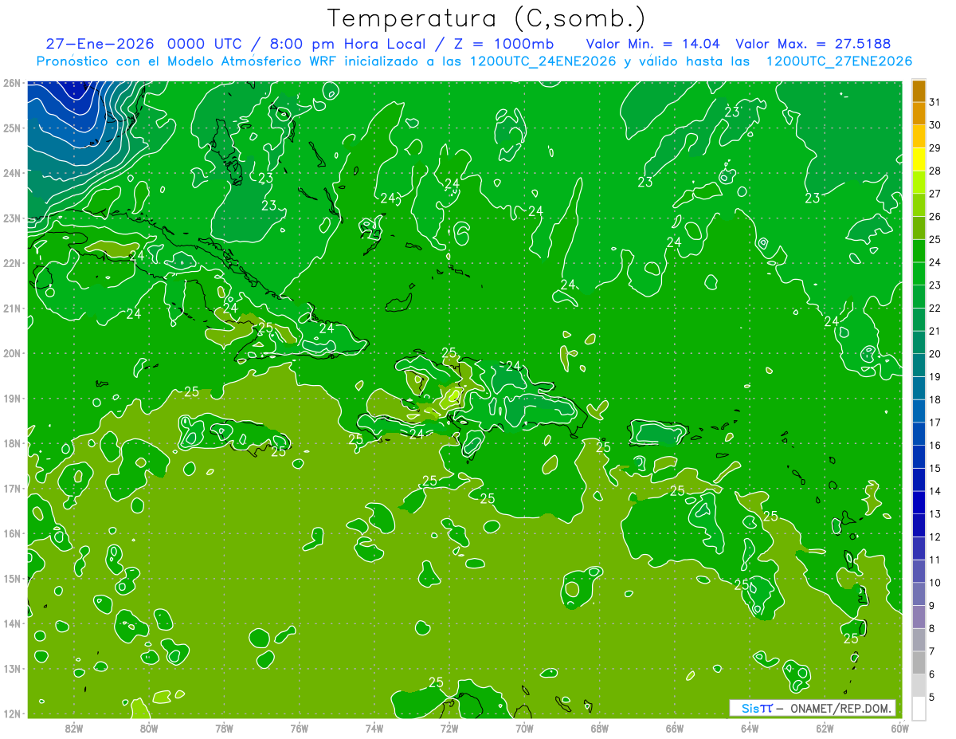The width and height of the screenshot is (956, 739).
Task: Select the '27-Ene-2026' date text
Action: [x=100, y=44]
